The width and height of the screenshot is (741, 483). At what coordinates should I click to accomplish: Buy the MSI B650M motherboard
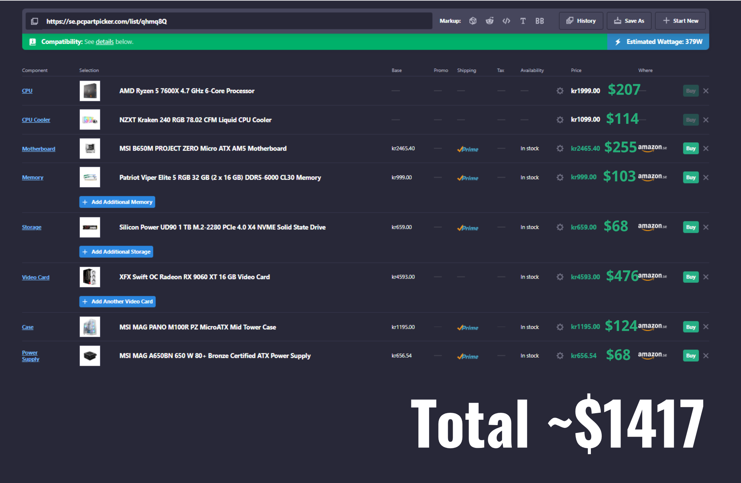point(691,149)
